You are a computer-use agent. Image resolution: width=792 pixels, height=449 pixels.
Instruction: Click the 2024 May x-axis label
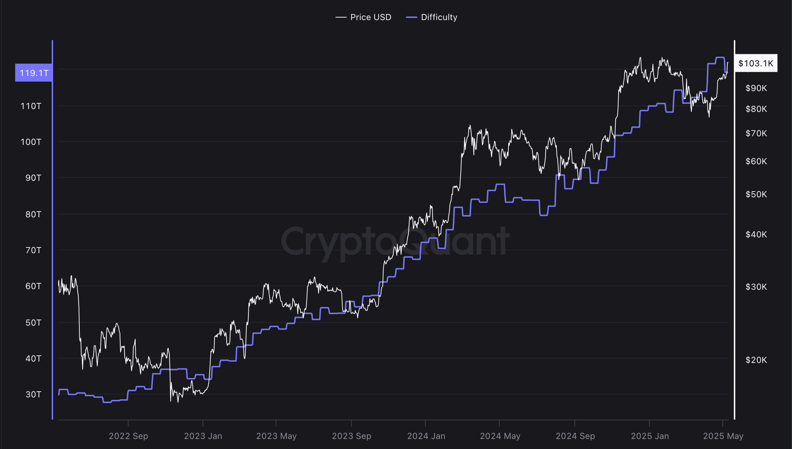[x=500, y=436]
